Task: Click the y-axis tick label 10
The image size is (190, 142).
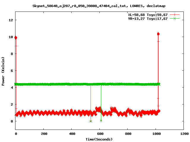Action: coord(11,37)
